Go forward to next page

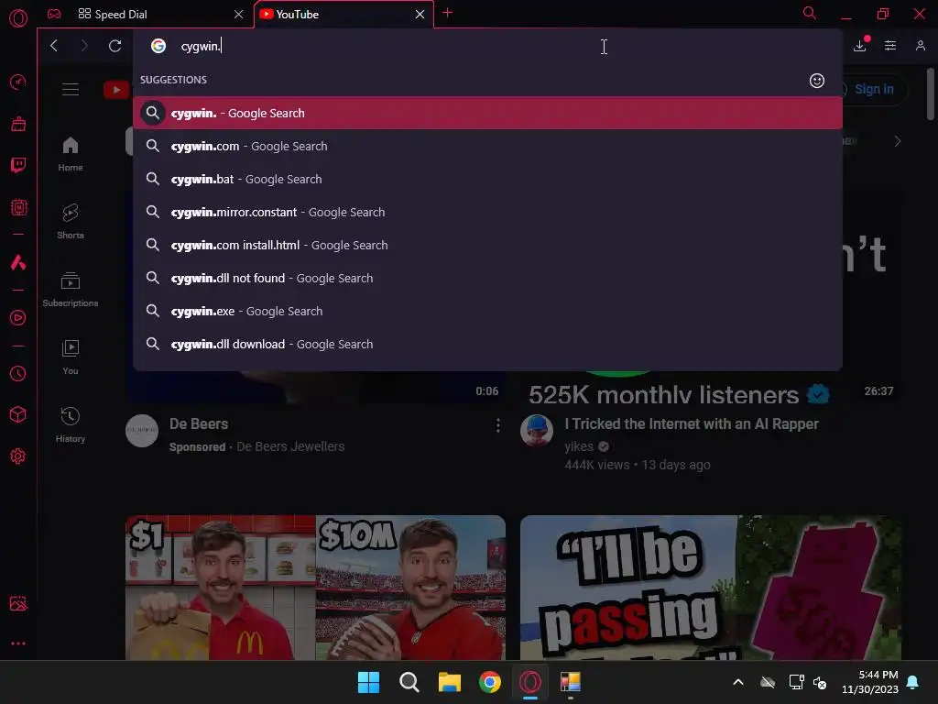[x=83, y=46]
